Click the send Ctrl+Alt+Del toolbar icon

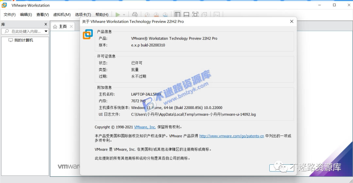135,15
